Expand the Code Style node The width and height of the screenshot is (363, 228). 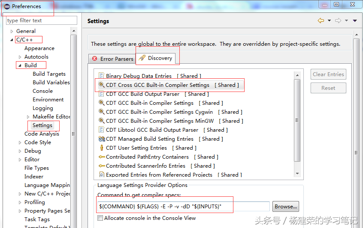pyautogui.click(x=20, y=142)
